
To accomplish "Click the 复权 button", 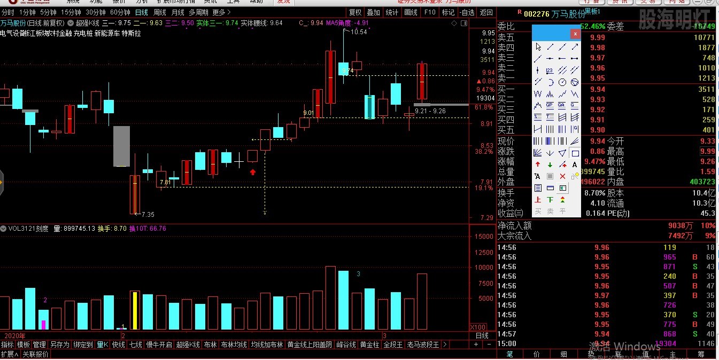I will (355, 12).
